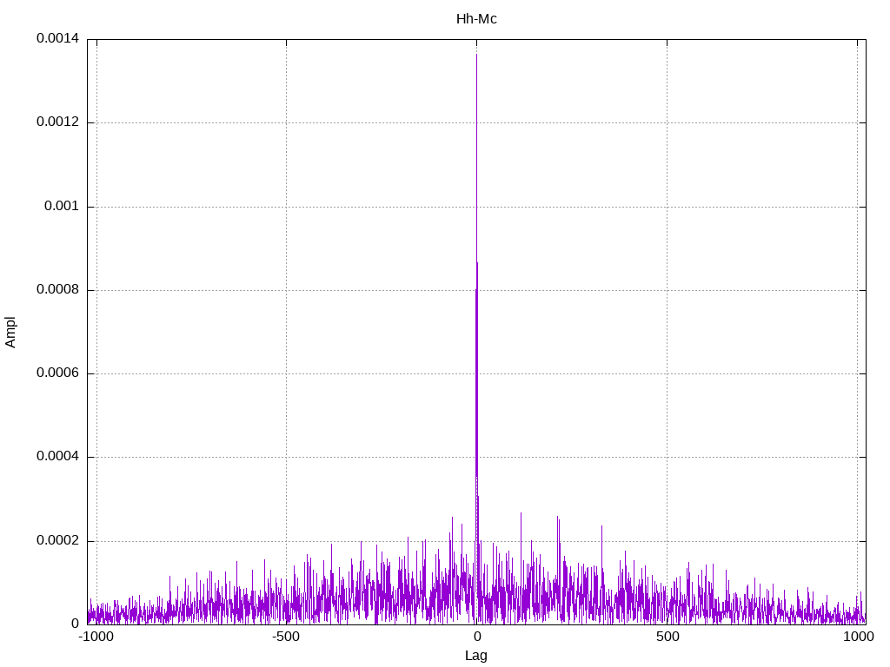Select the 0.0006 y-axis tick label
The height and width of the screenshot is (667, 890).
pyautogui.click(x=56, y=373)
